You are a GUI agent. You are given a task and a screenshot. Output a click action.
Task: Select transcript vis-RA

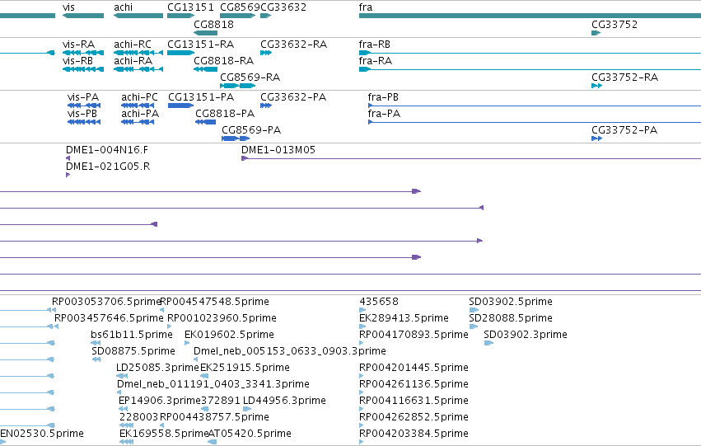79,45
